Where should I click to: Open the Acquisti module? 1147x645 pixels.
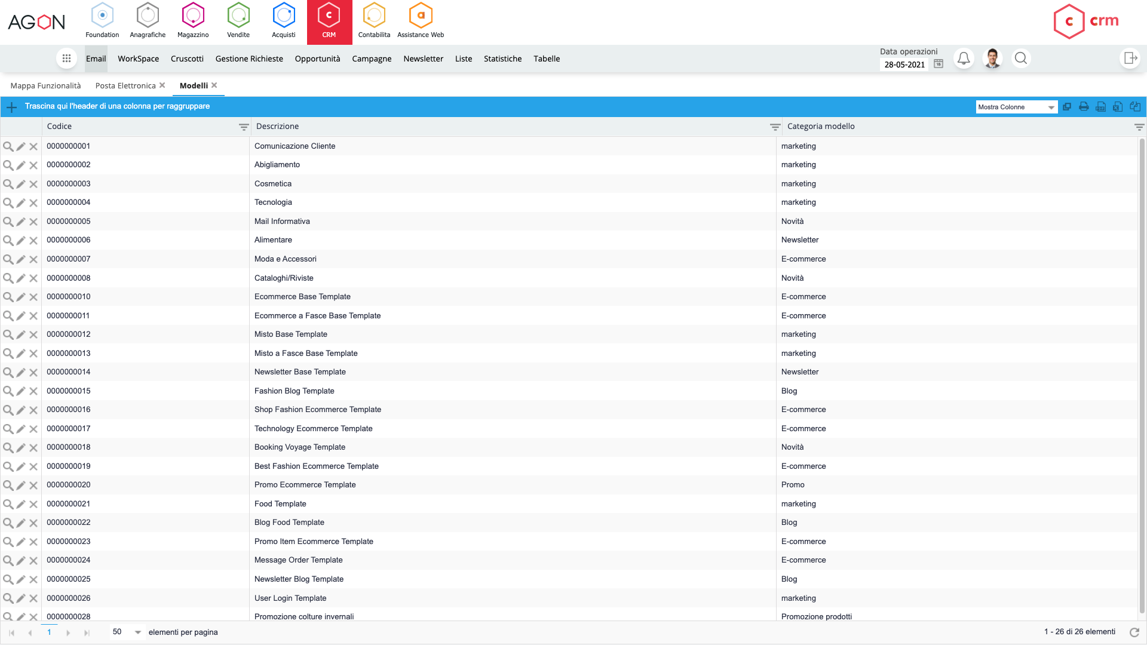(x=284, y=21)
